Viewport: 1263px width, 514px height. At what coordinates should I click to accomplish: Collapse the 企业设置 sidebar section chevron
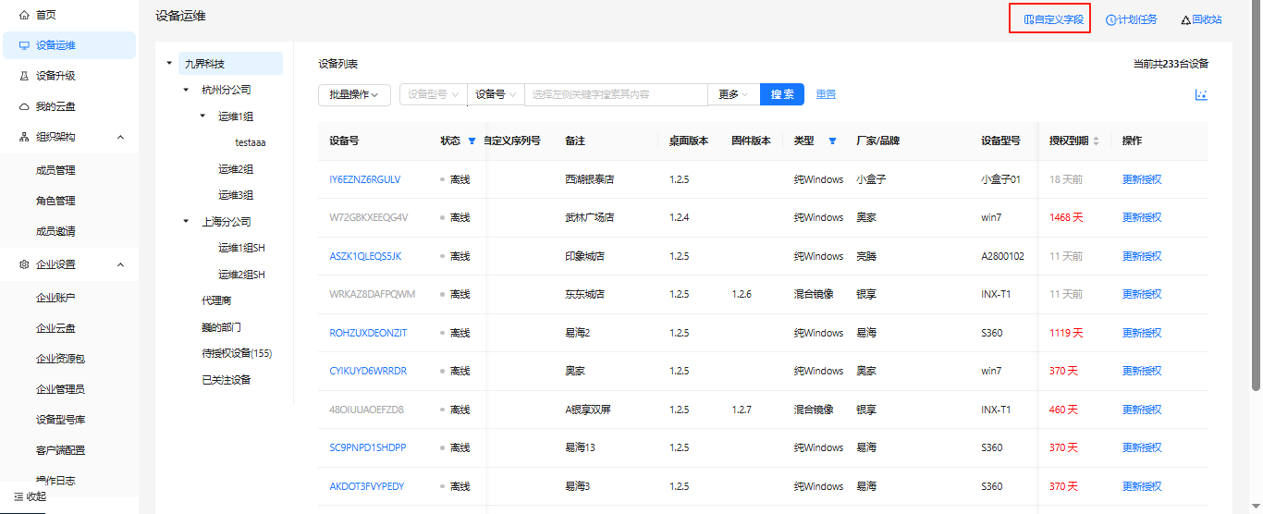120,264
